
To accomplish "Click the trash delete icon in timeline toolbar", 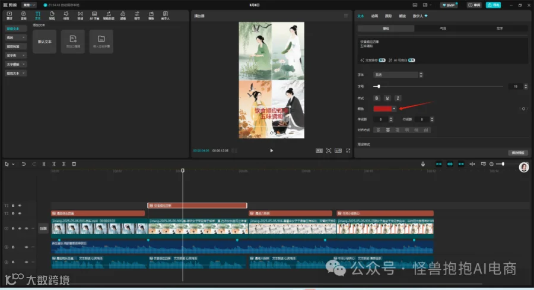I will coord(74,164).
